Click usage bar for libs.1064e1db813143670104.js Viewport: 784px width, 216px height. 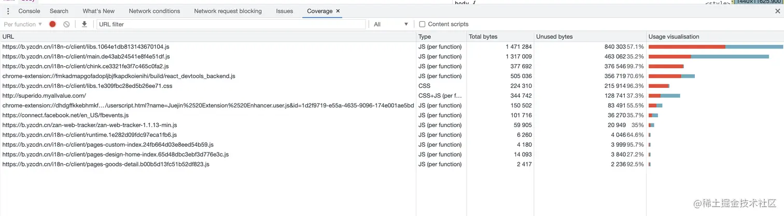pos(716,47)
